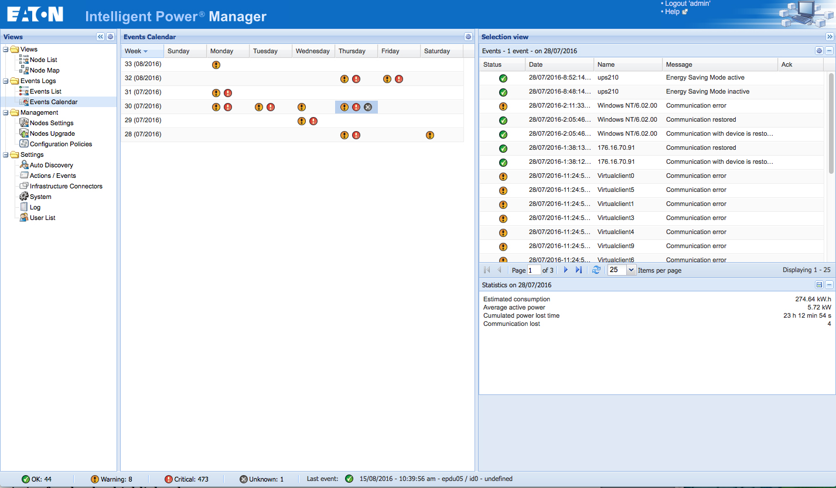Go to previous page of events

point(500,270)
